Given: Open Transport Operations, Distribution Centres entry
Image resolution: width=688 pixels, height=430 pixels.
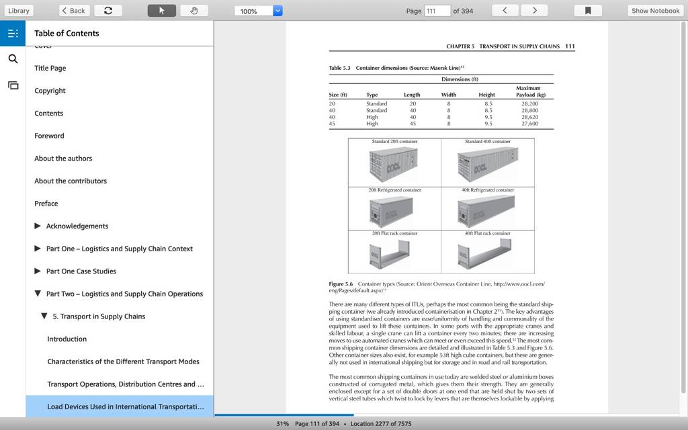Looking at the screenshot, I should [x=126, y=384].
